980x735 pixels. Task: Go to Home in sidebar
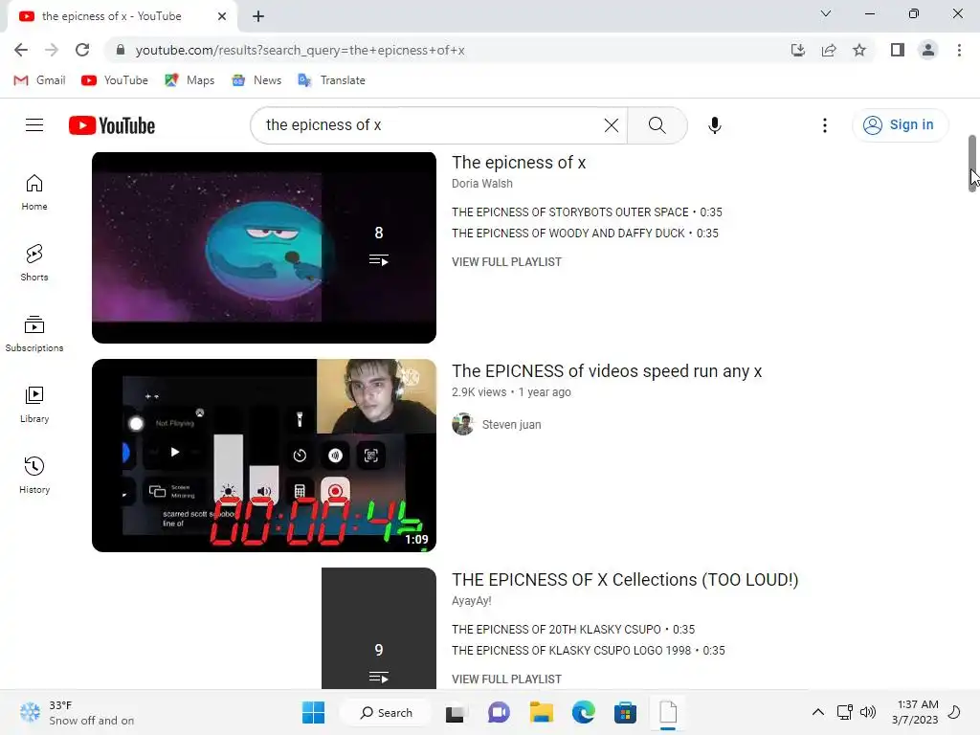[34, 191]
